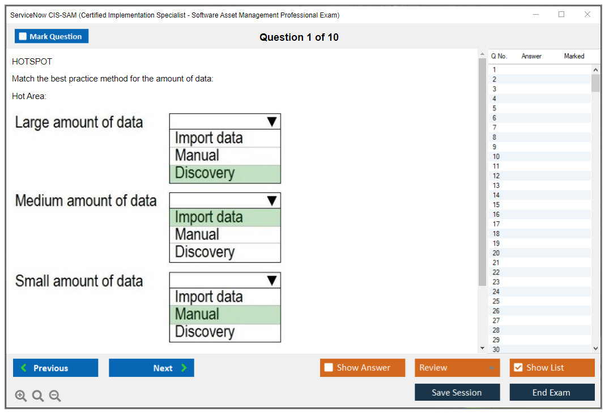Select Manual under Small amount of data
This screenshot has height=416, width=609.
[x=224, y=315]
